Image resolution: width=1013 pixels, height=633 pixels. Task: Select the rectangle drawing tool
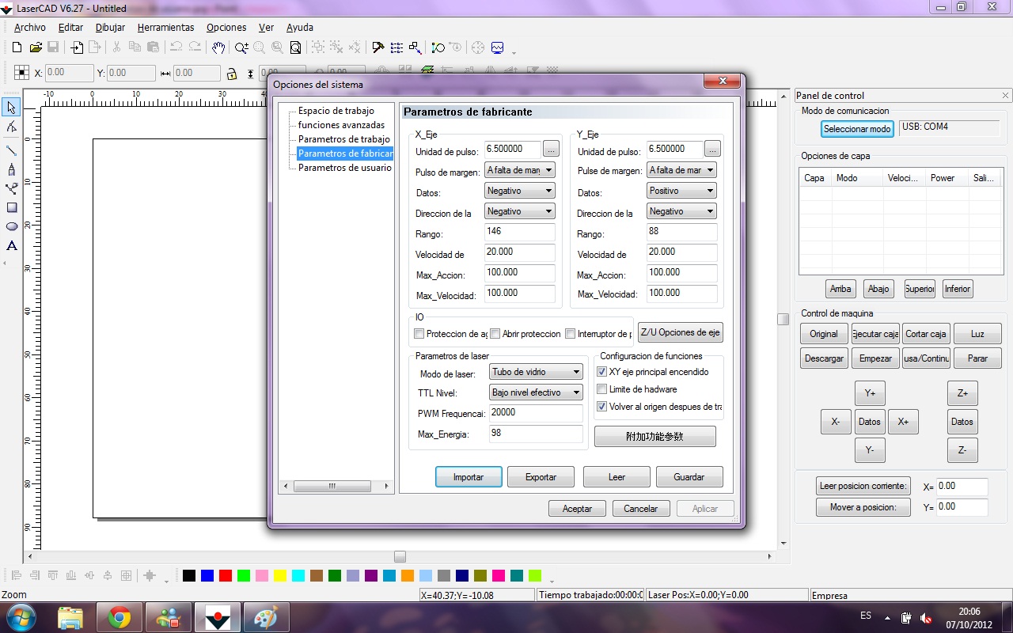point(11,207)
